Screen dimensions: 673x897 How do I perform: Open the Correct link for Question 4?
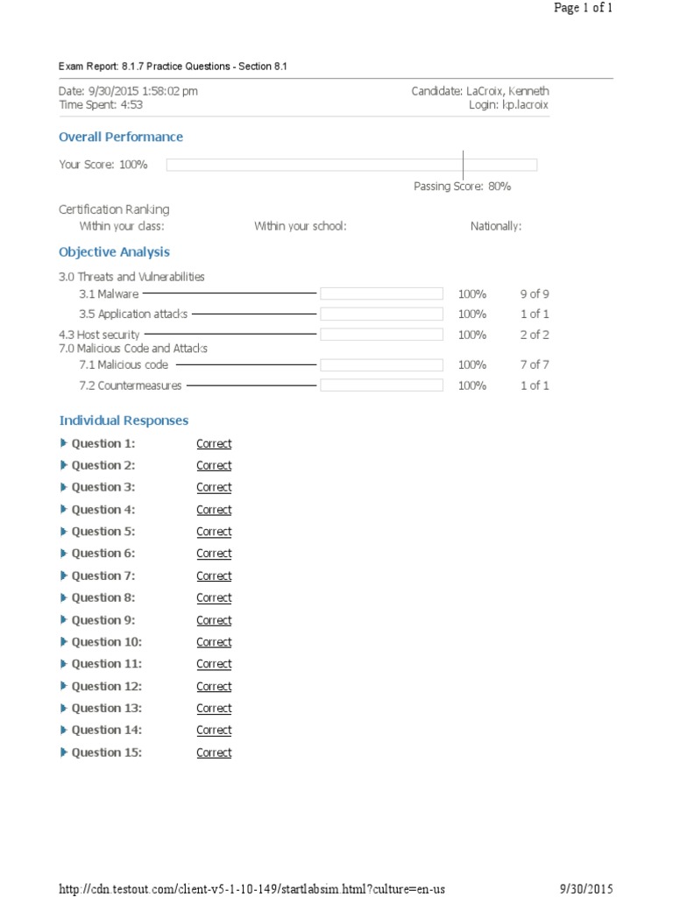click(214, 510)
